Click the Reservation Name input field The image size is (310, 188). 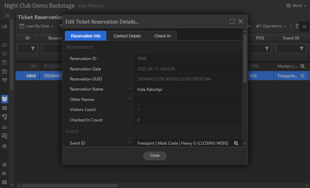(188, 89)
